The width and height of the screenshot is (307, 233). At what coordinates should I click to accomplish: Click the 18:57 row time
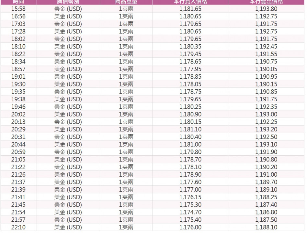(18, 69)
